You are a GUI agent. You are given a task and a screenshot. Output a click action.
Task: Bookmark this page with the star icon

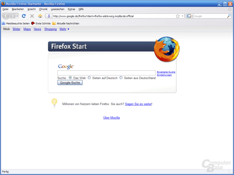(178, 16)
